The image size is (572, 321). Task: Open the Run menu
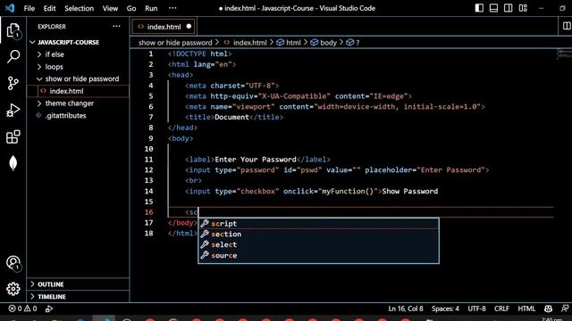click(x=151, y=8)
